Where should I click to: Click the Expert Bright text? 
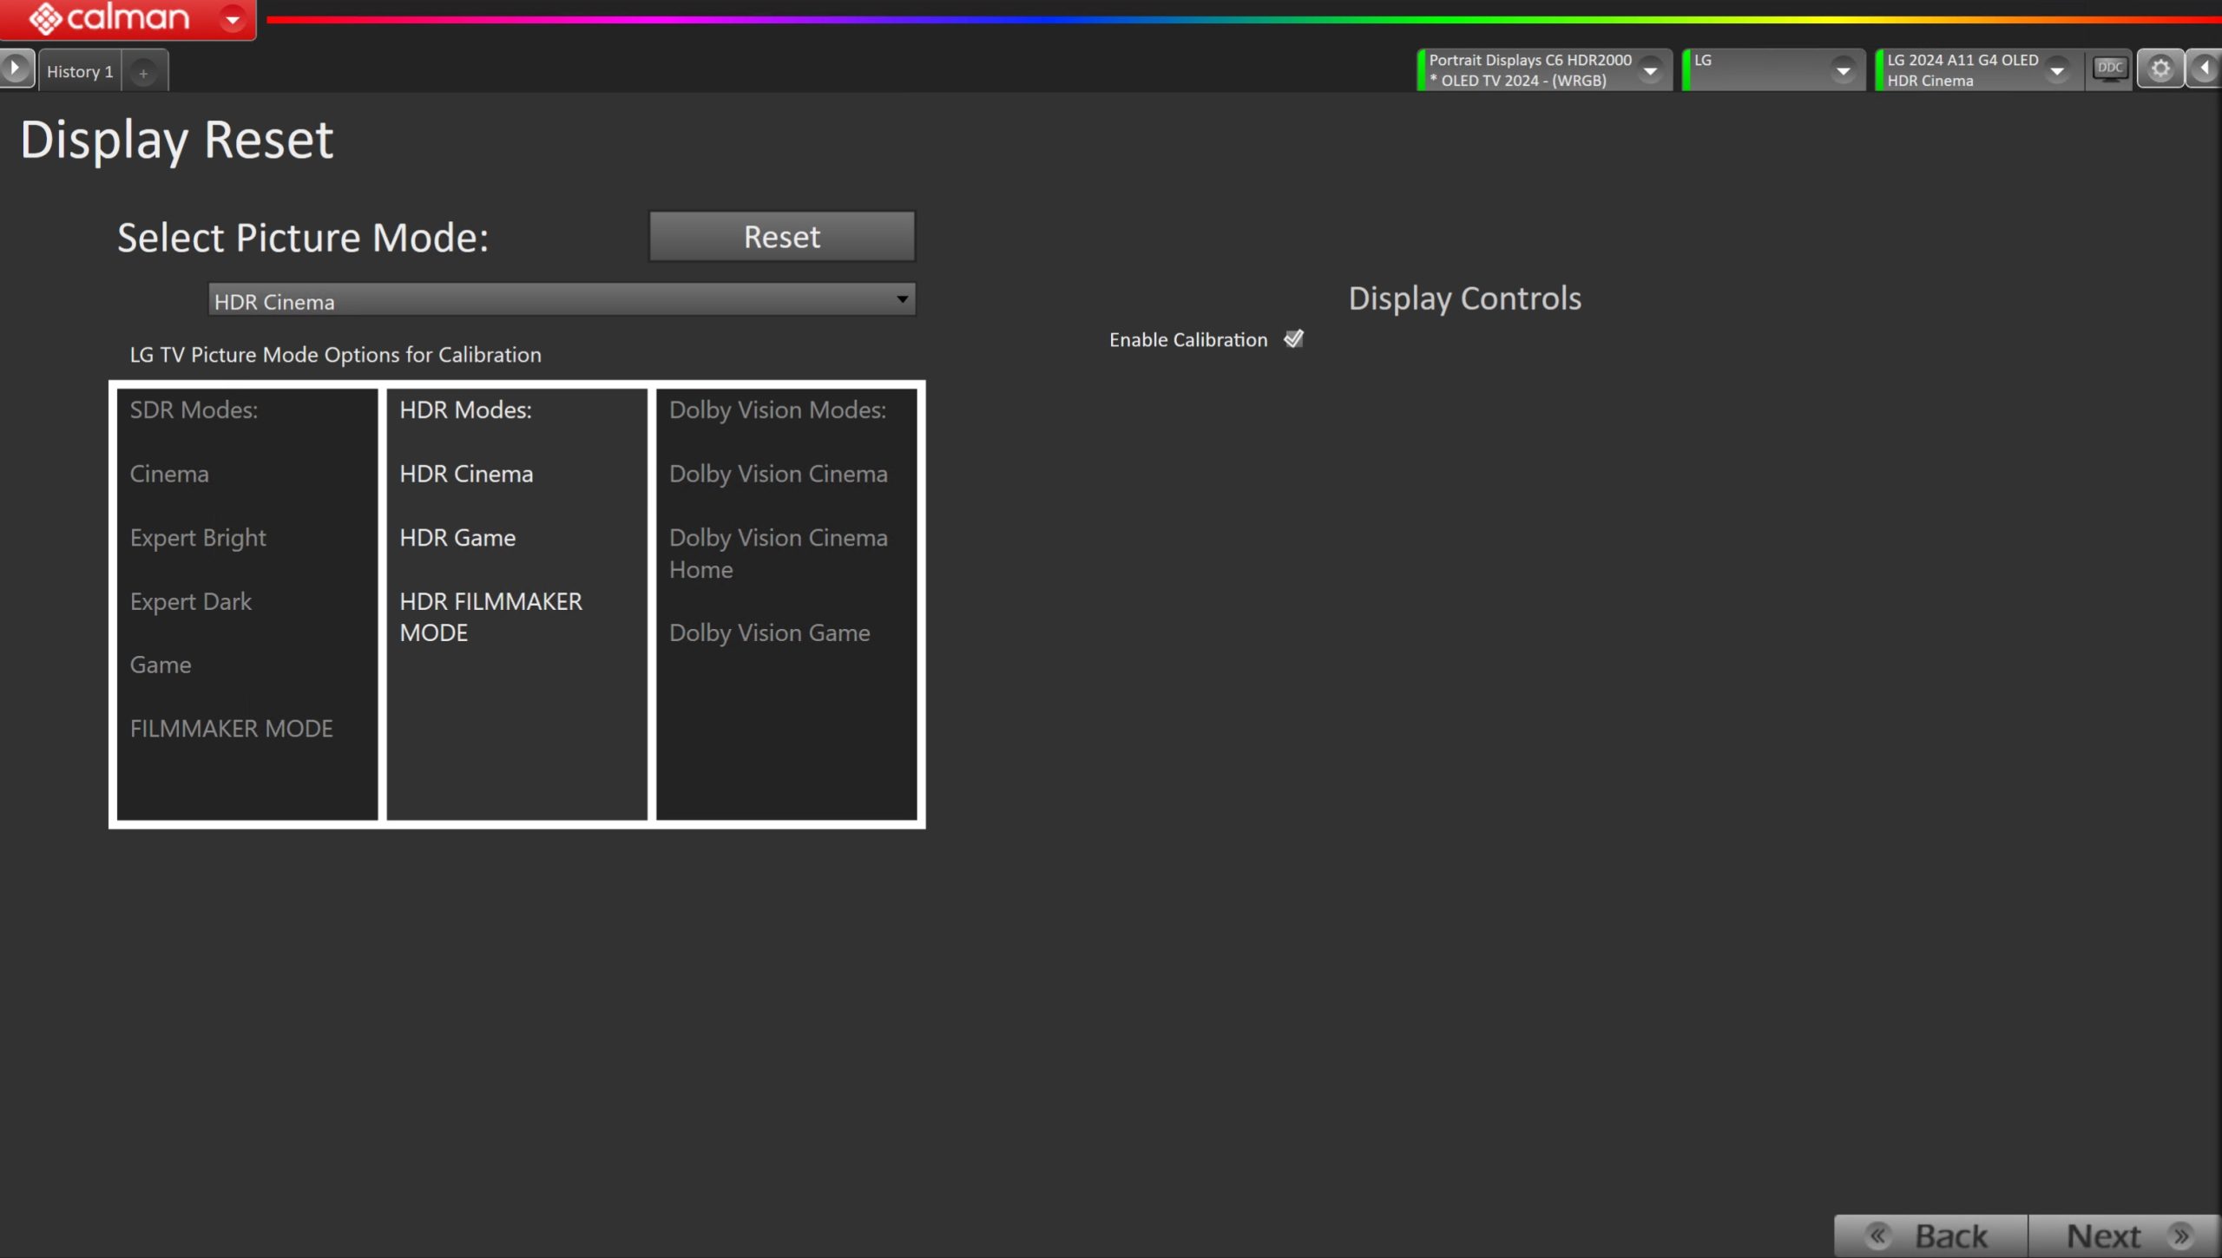tap(198, 539)
